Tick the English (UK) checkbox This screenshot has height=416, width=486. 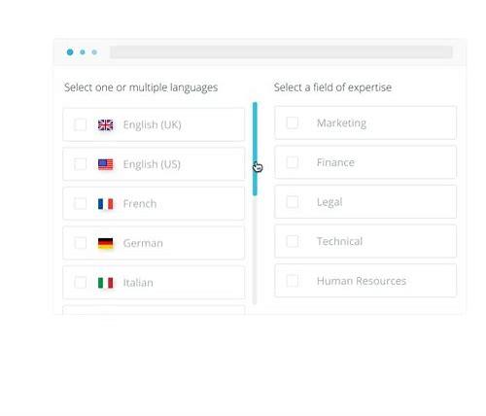pyautogui.click(x=80, y=124)
